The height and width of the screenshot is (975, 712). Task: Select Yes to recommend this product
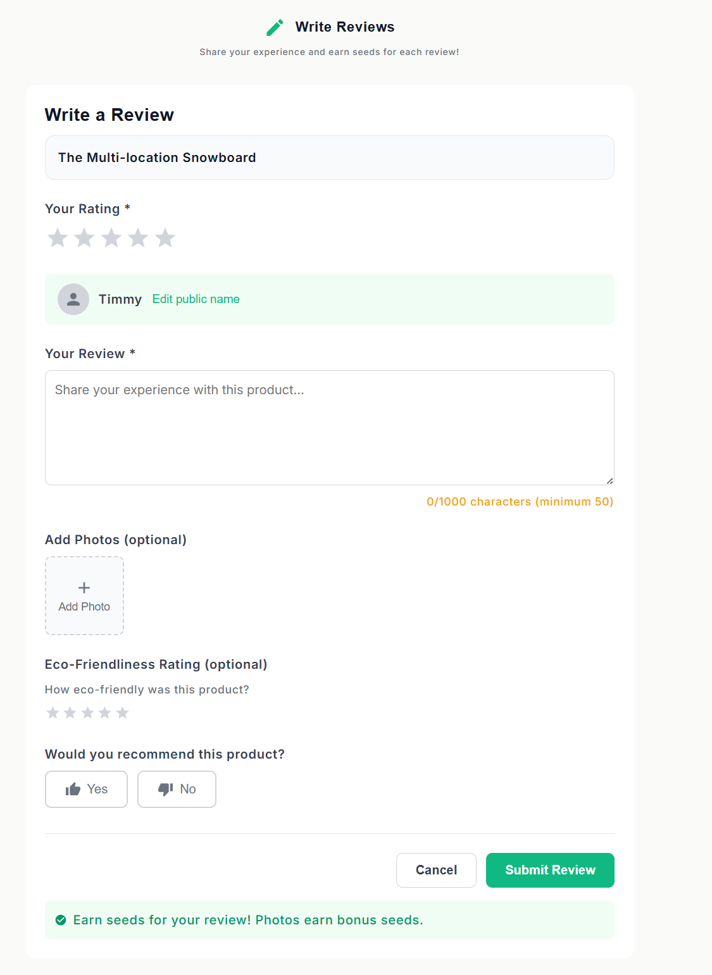(86, 789)
